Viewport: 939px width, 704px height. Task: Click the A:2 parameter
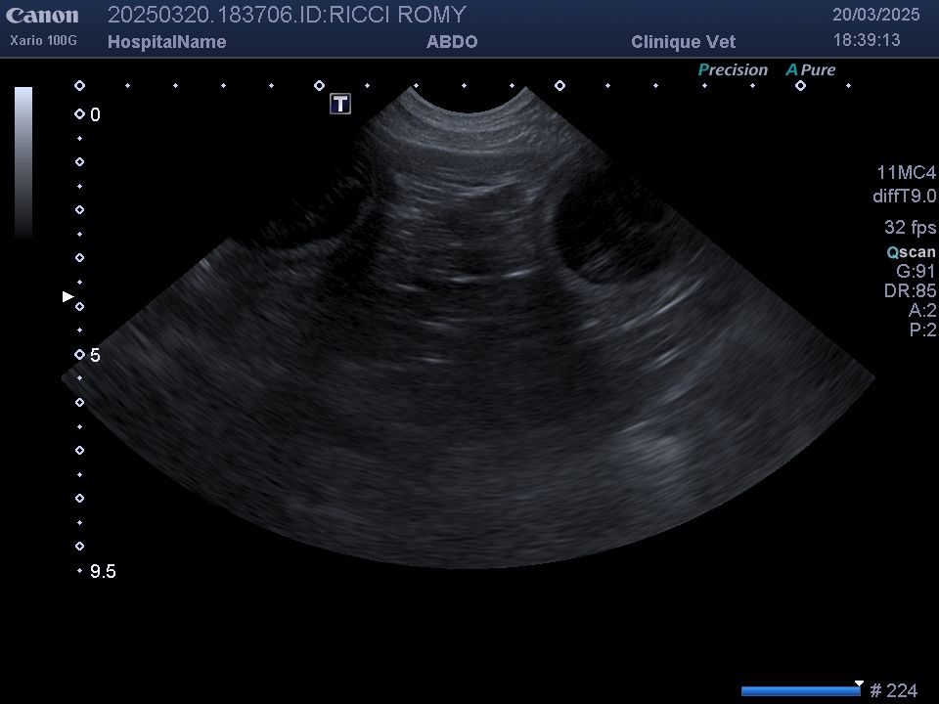[922, 310]
